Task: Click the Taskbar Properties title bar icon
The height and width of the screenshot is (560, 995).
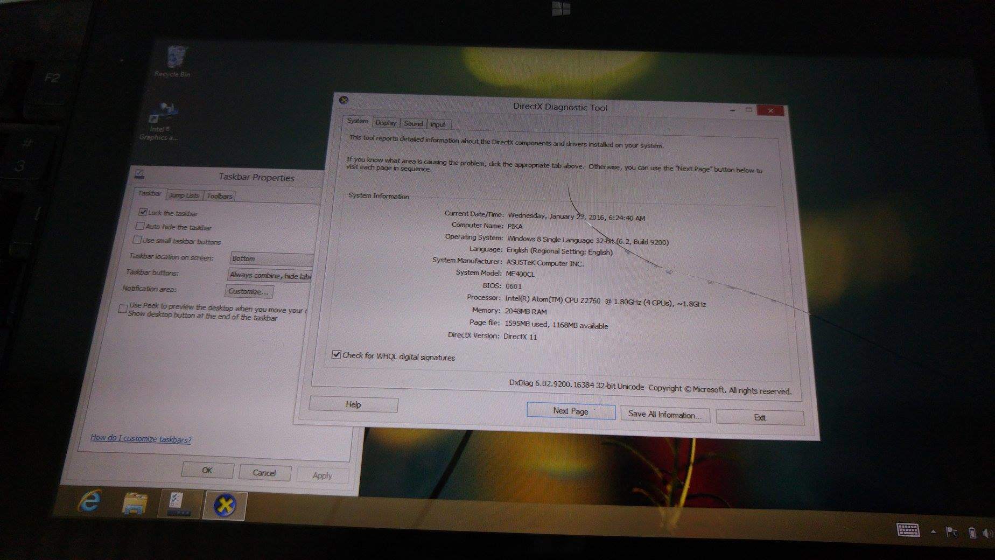Action: (139, 173)
